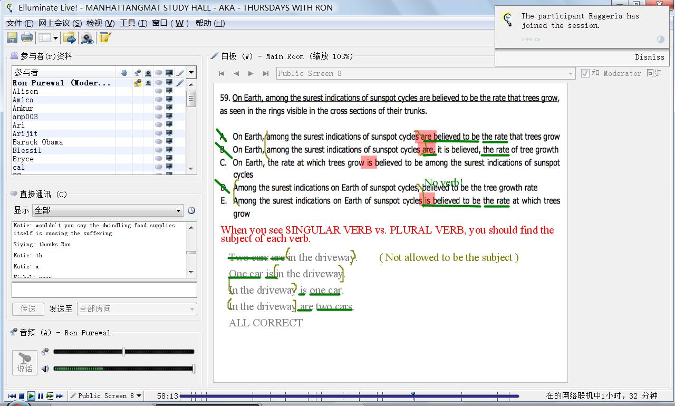Go to previous whiteboard screen

click(236, 73)
